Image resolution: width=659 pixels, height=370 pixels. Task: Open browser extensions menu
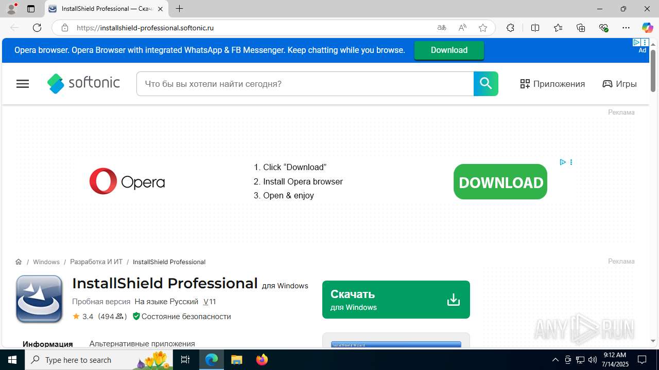(x=510, y=28)
